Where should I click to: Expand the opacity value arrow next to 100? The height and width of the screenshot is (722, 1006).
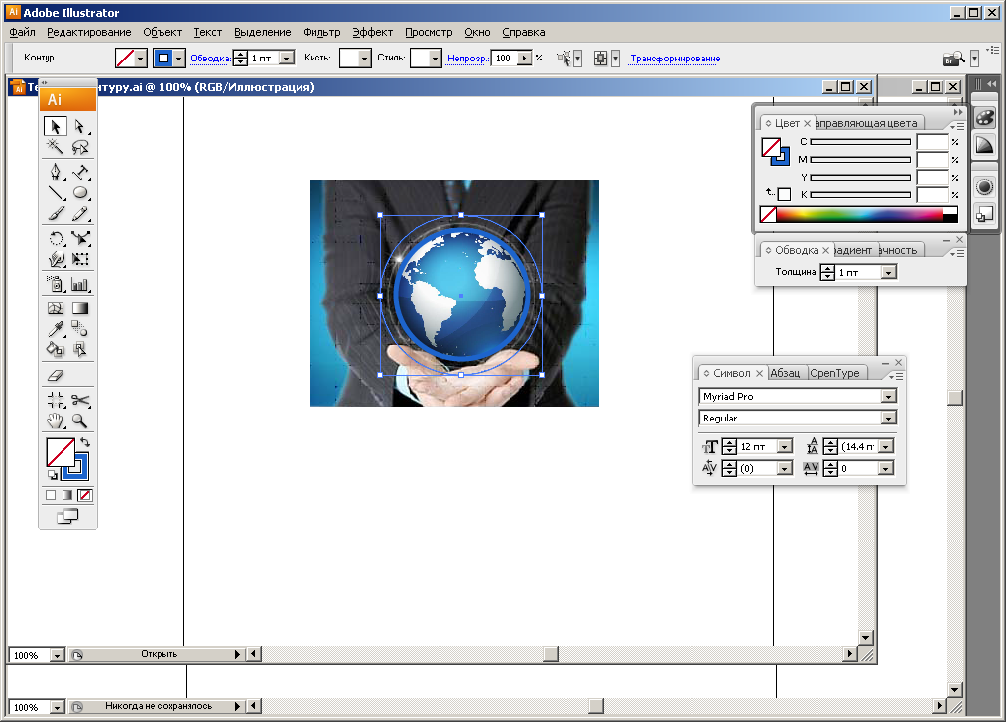point(525,59)
